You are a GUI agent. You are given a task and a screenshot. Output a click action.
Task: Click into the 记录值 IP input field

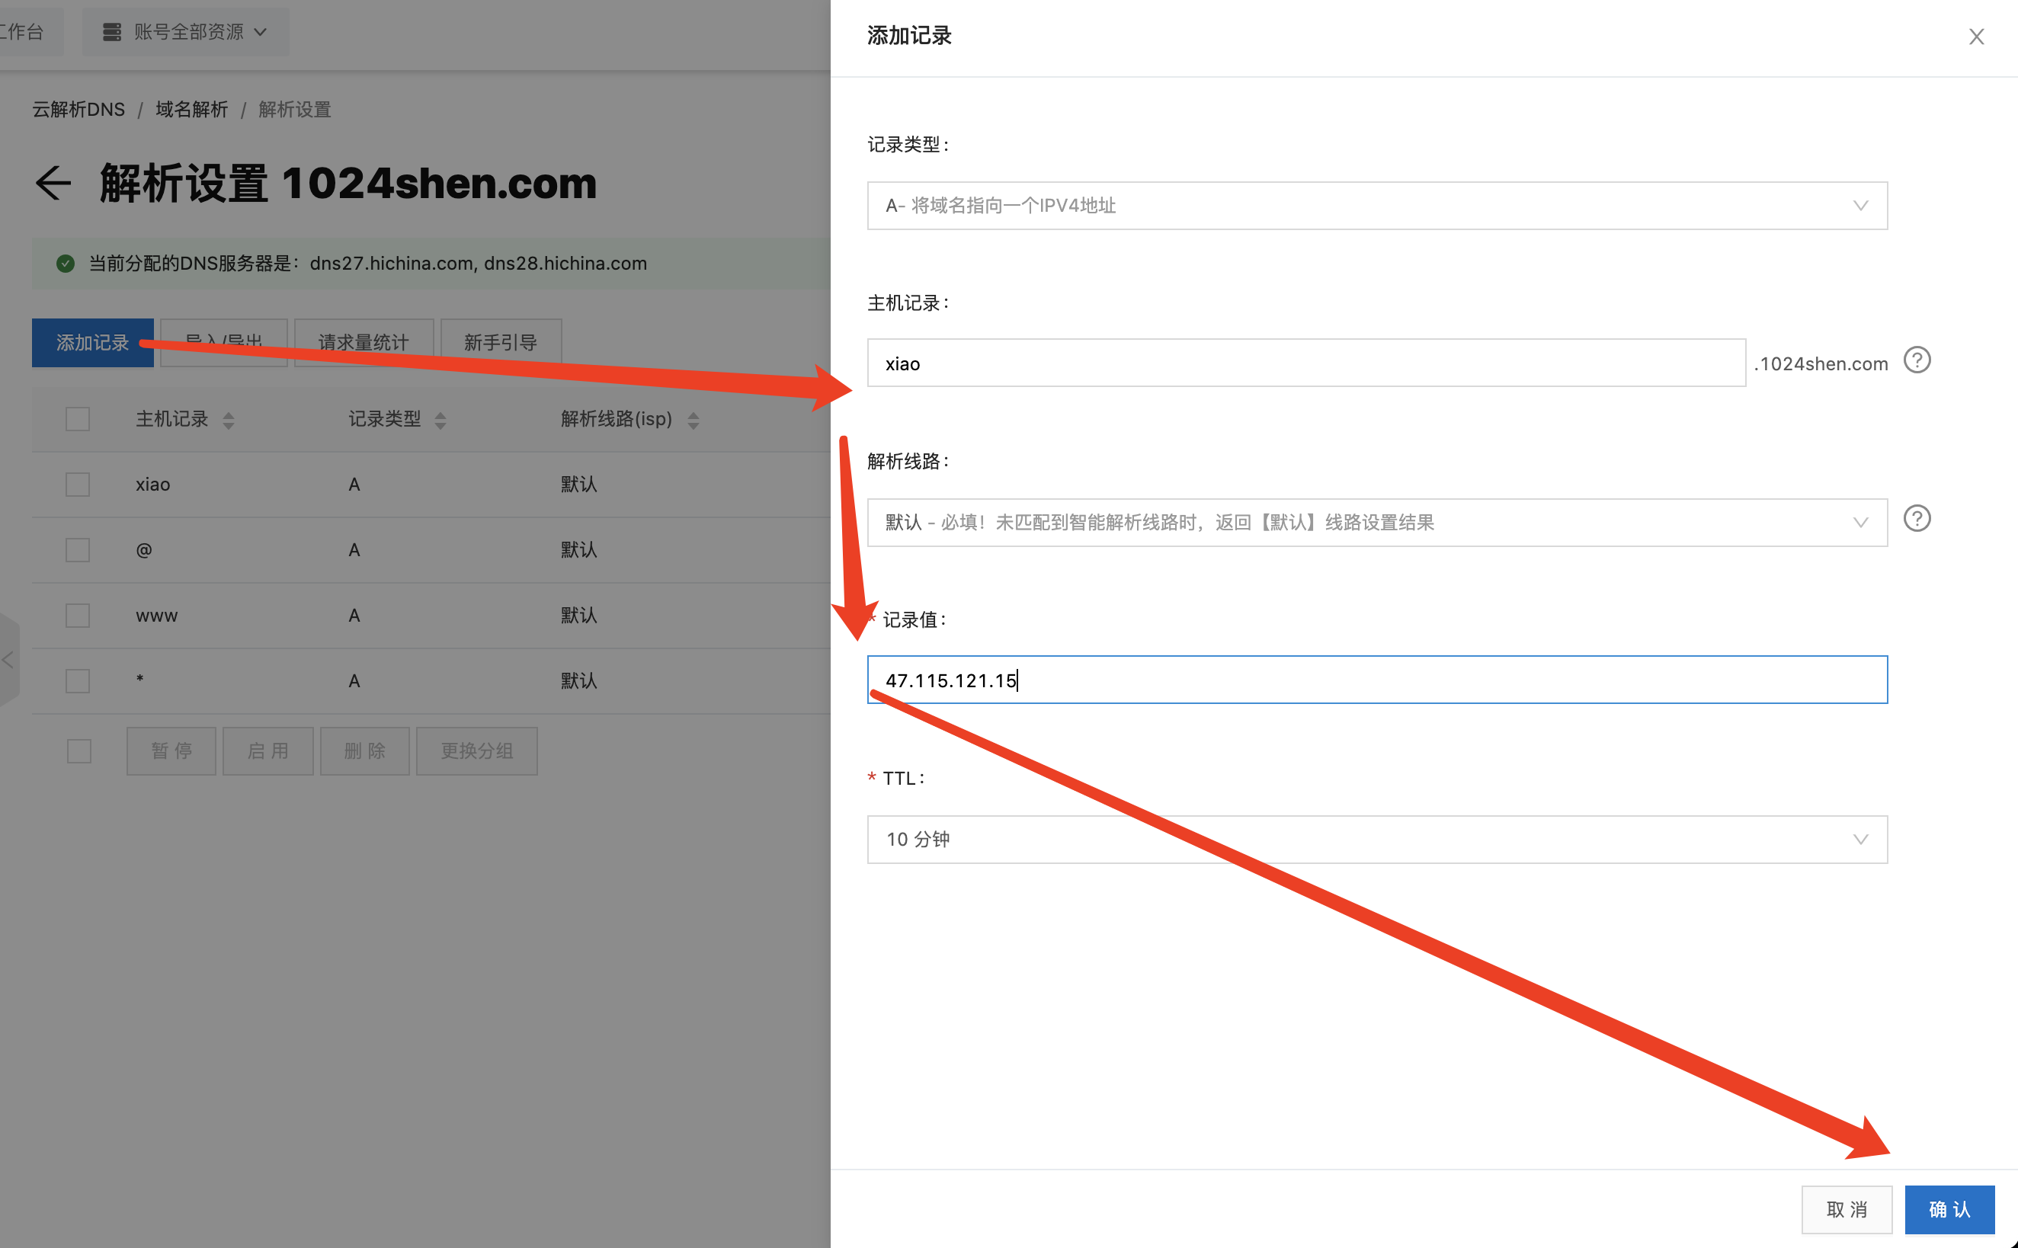coord(1376,680)
